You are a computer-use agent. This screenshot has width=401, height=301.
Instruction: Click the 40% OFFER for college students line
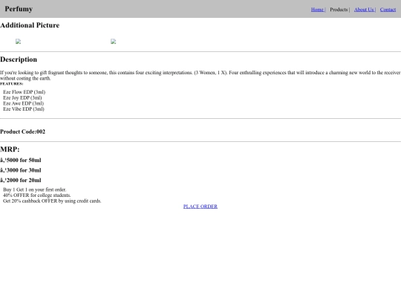coord(37,195)
